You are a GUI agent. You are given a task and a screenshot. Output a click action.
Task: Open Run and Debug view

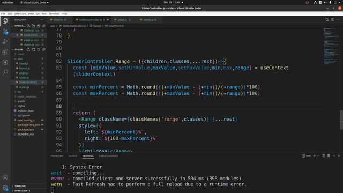click(x=5, y=42)
